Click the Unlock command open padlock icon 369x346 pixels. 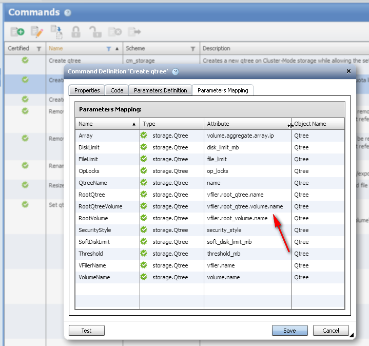[x=95, y=32]
